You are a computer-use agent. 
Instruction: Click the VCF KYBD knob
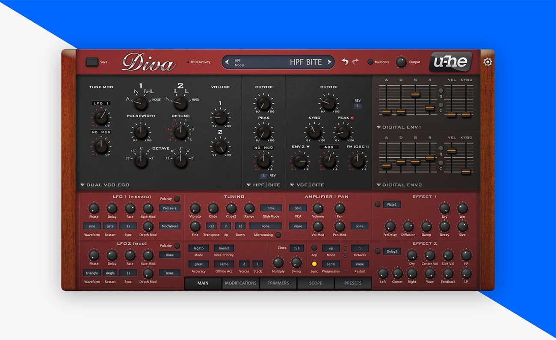pyautogui.click(x=314, y=132)
